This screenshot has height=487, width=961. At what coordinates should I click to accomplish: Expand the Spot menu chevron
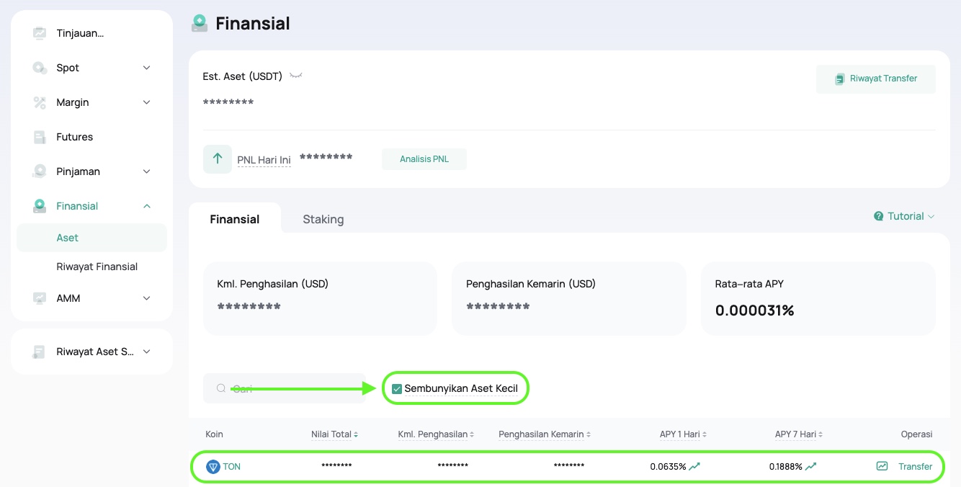(147, 68)
